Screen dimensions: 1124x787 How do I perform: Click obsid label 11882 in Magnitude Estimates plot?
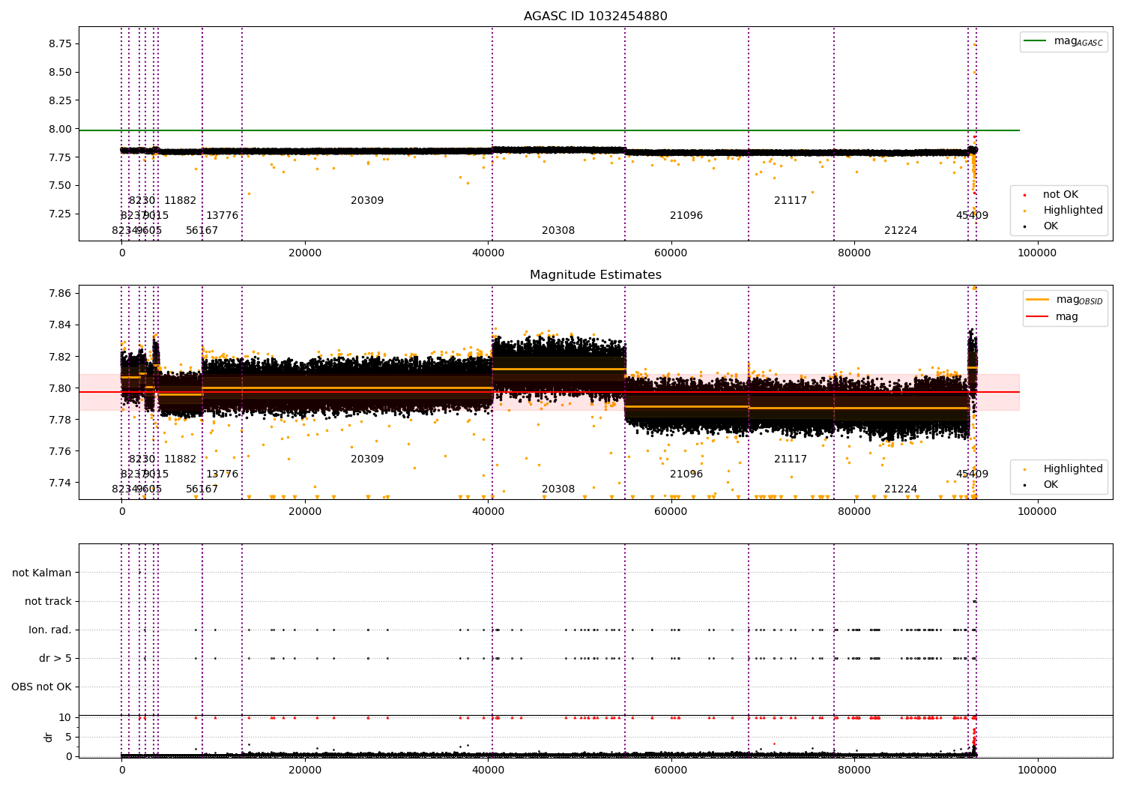pos(180,459)
